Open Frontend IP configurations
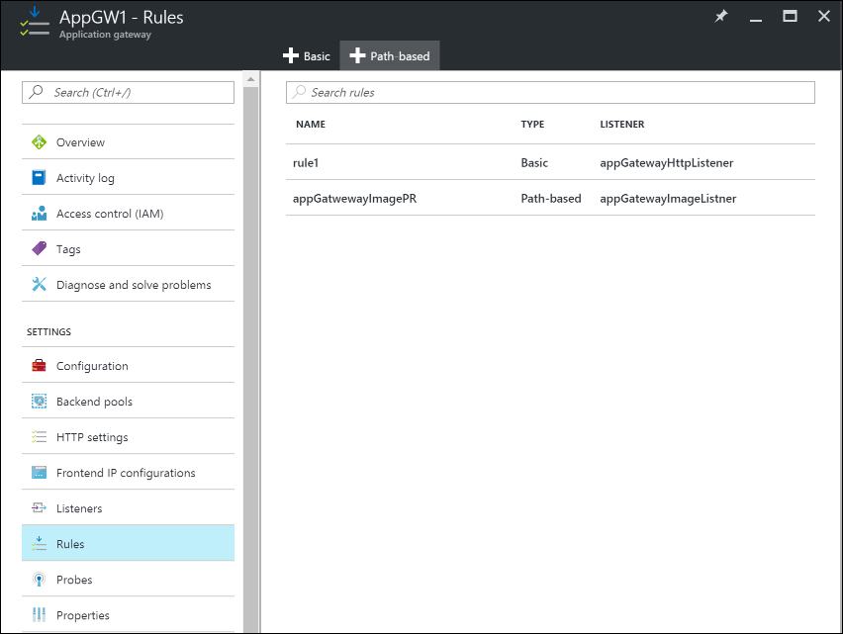 tap(126, 473)
